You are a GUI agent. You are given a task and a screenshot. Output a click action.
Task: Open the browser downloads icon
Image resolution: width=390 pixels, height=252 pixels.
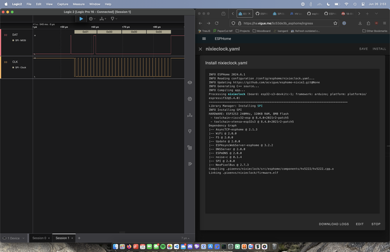tap(360, 23)
